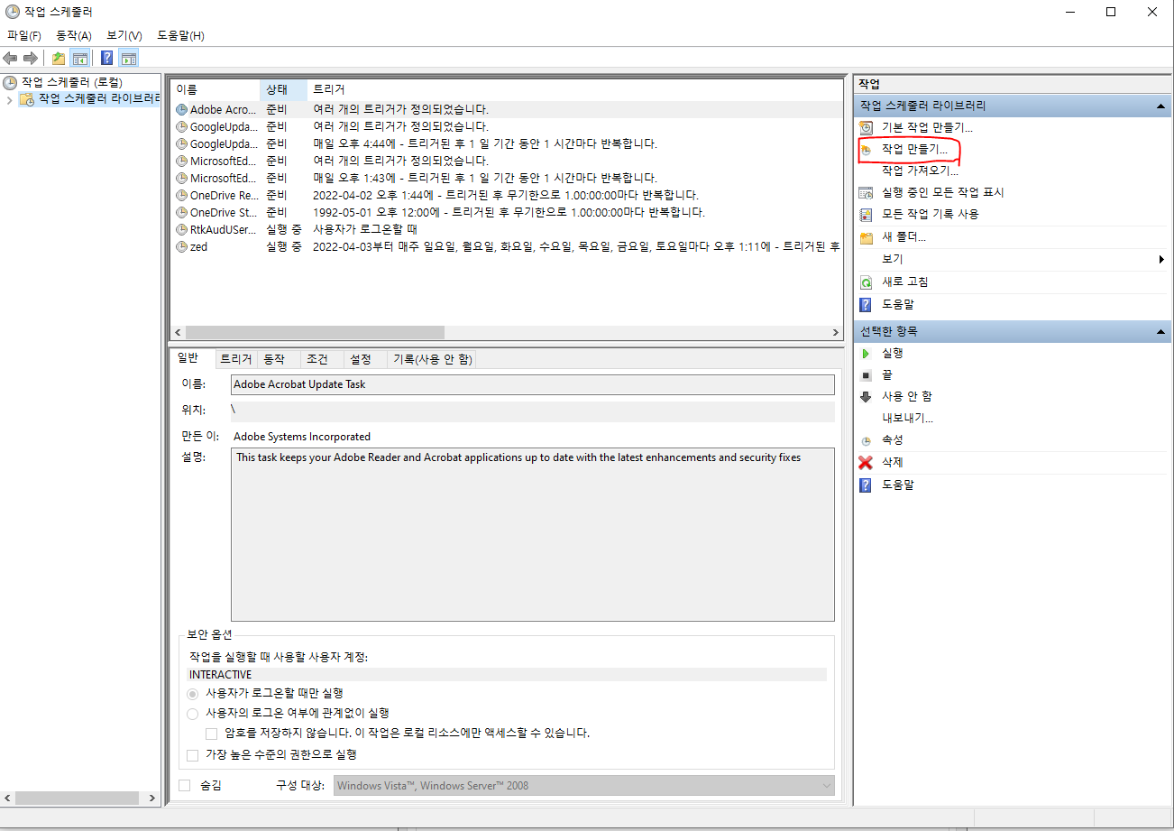
Task: Open the 파일(F) menu
Action: [24, 35]
